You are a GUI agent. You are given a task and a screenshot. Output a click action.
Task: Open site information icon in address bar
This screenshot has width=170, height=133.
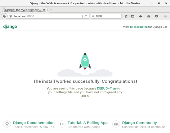10,16
